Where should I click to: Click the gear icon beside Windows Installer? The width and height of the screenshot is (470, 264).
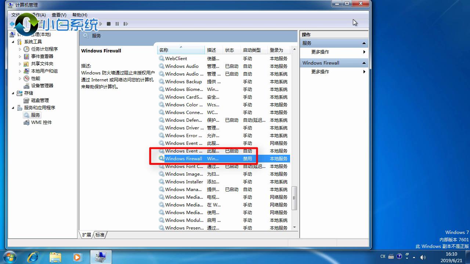161,181
